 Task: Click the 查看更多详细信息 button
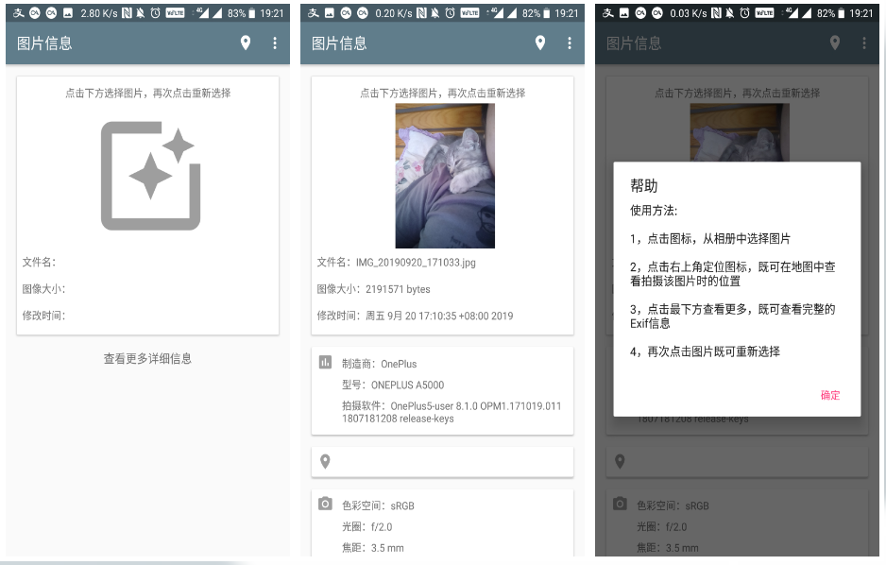(x=147, y=358)
